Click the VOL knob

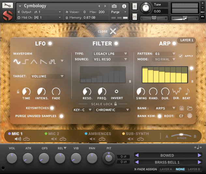12,158
